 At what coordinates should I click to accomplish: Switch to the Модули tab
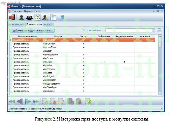[48, 25]
